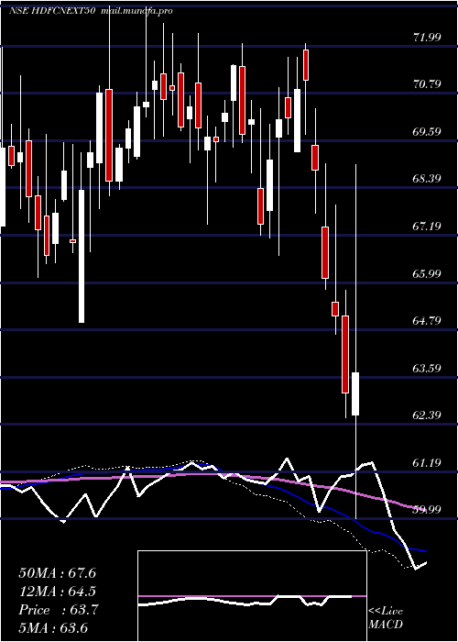Click the last white candlestick body
Image resolution: width=458 pixels, height=642 pixels.
[x=355, y=393]
